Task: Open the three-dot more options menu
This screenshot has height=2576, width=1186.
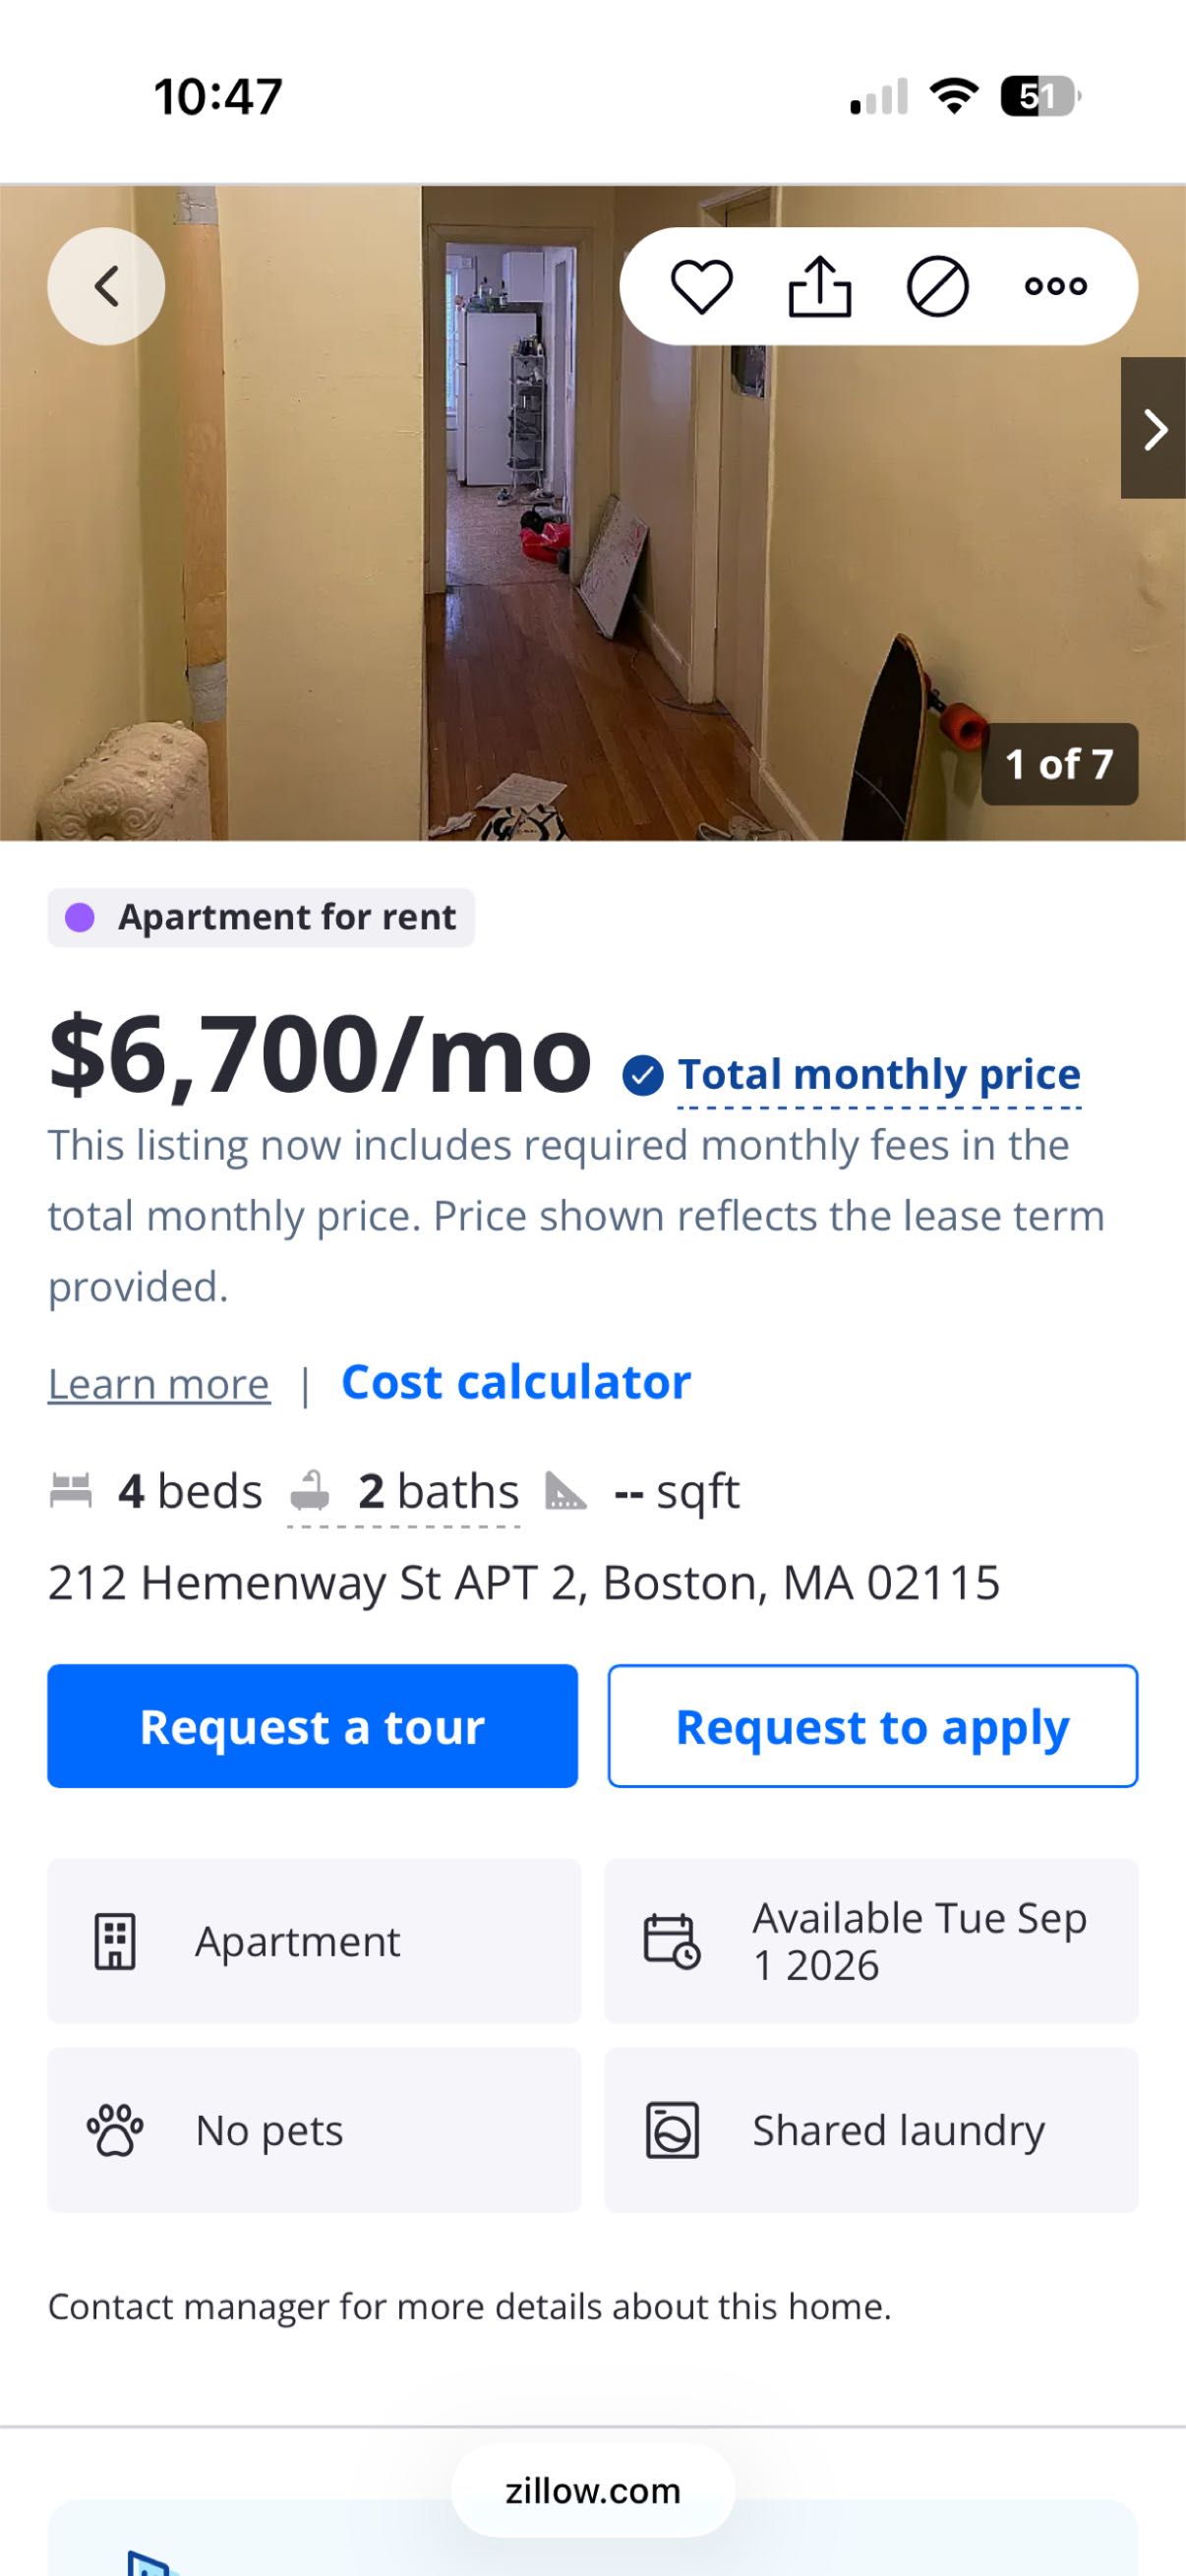Action: (1056, 286)
